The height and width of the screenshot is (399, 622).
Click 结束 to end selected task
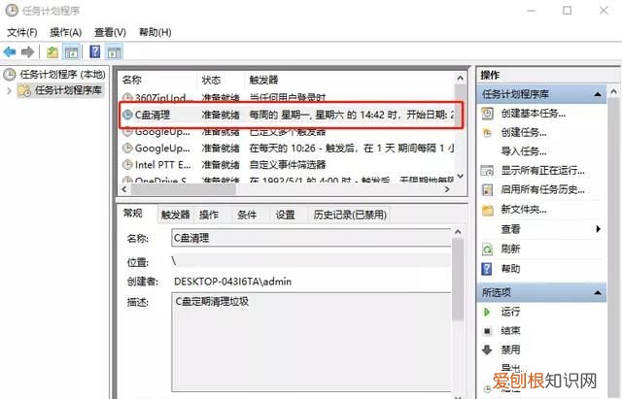tap(510, 331)
